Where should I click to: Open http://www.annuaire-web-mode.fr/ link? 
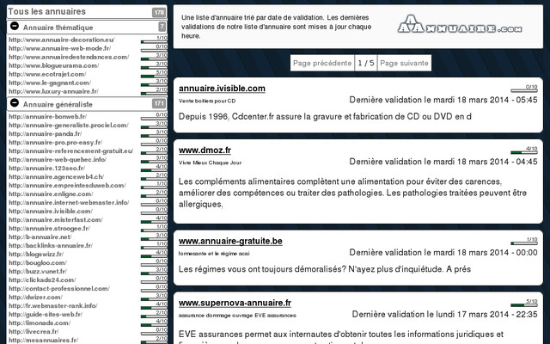(x=60, y=48)
